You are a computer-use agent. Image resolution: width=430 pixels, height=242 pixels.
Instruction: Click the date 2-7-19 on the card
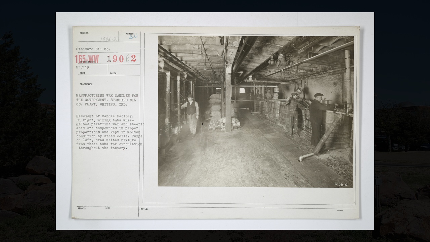pyautogui.click(x=82, y=67)
